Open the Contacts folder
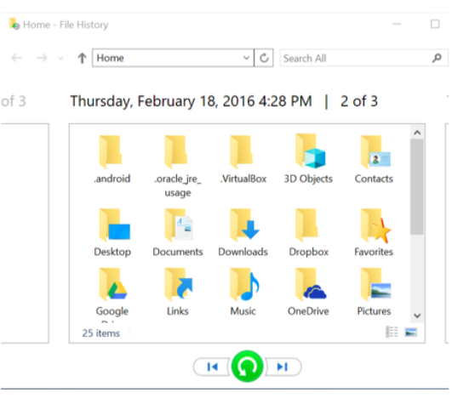452x398 pixels. click(374, 160)
